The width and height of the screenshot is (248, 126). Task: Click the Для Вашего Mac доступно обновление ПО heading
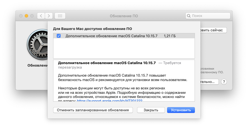92,29
